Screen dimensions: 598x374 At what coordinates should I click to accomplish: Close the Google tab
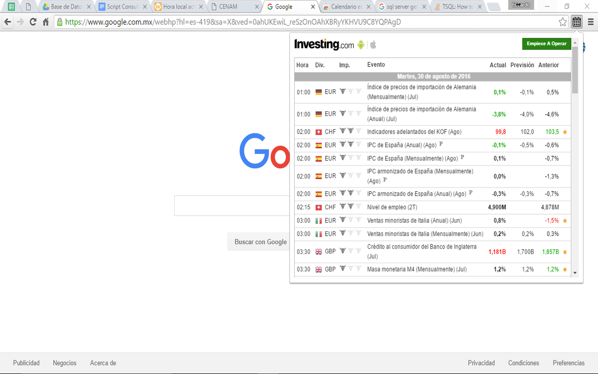click(313, 7)
